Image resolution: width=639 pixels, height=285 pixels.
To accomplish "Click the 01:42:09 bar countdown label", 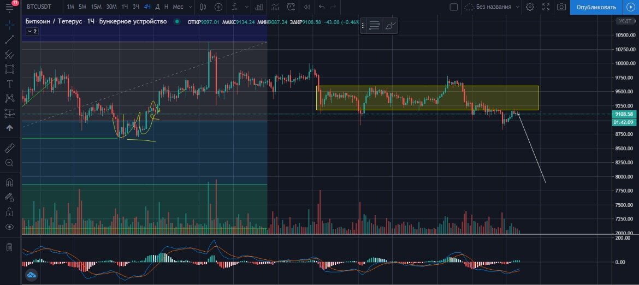I will point(624,122).
